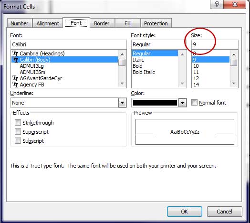250x223 pixels.
Task: Click the AaBbCcYyZz preview box
Action: tap(185, 132)
